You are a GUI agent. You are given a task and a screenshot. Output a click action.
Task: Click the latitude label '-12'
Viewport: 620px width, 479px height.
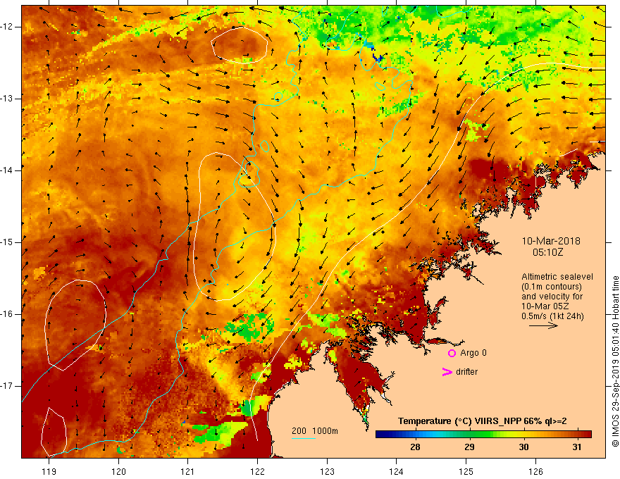8,27
